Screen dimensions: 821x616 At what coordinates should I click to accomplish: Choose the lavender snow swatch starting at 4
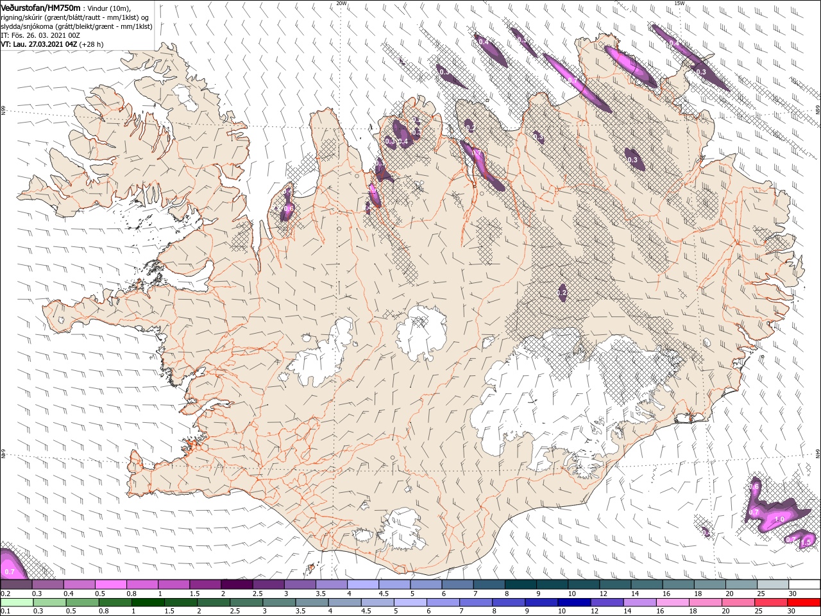(363, 585)
